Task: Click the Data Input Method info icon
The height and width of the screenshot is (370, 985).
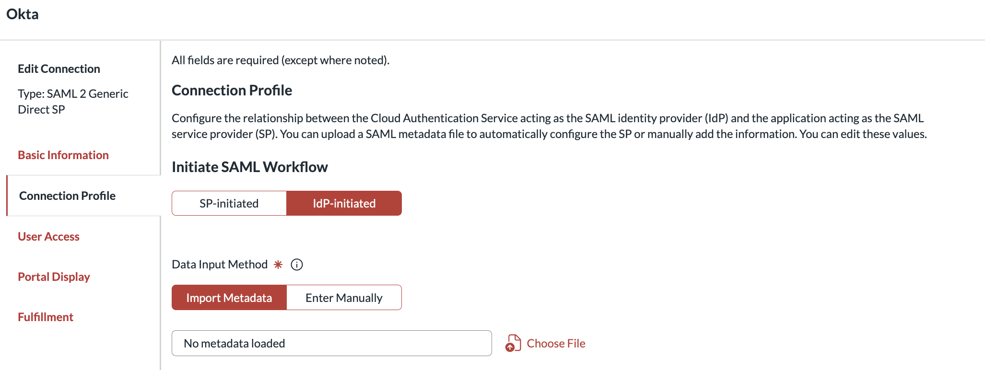Action: tap(297, 265)
